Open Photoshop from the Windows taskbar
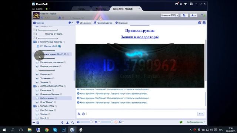The width and height of the screenshot is (237, 133). point(64,130)
